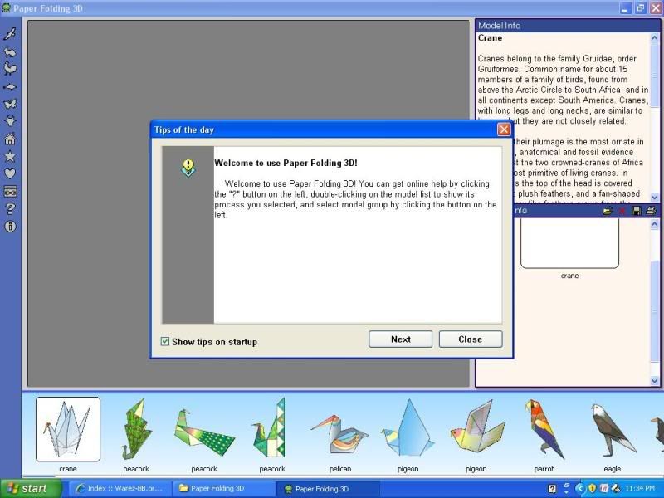Select the pelican model thumbnail
Screen dimensions: 664x498
[x=339, y=435]
